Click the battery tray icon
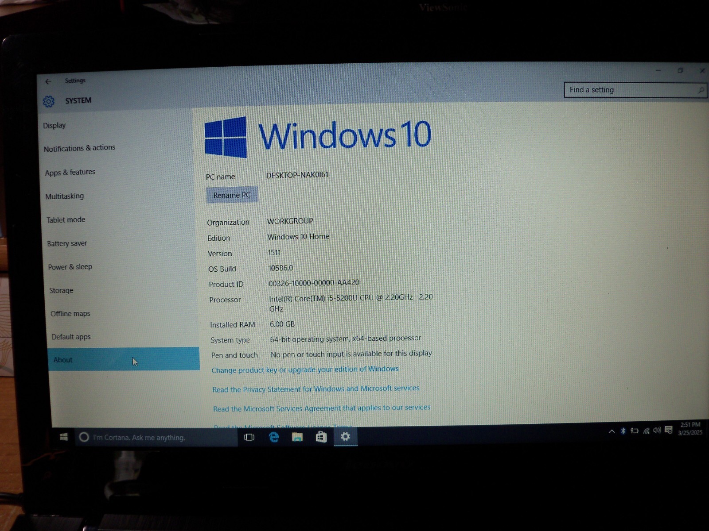Viewport: 709px width, 531px height. pos(635,431)
